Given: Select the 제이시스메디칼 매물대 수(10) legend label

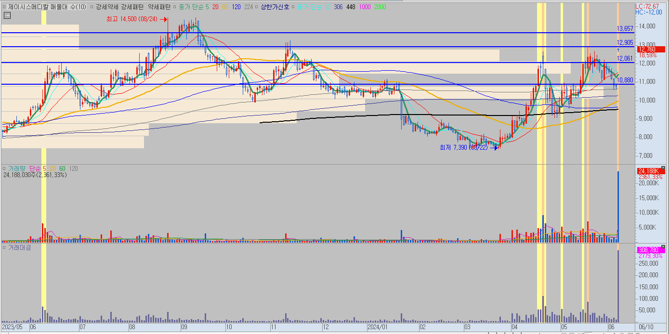Looking at the screenshot, I should click(x=48, y=7).
